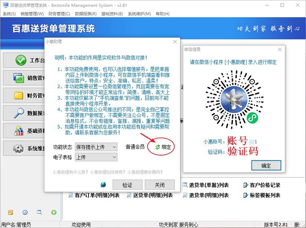Click the search monitor icon at bottom left
Screen dimensions: 306x228
[x=39, y=212]
